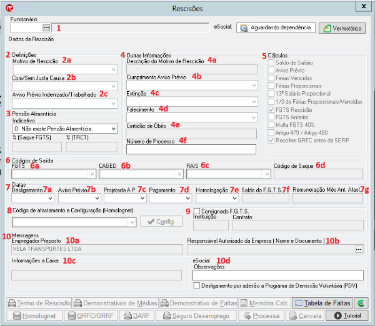The width and height of the screenshot is (375, 326).
Task: Open Aviso Prévio date dropdown
Action: tap(97, 198)
